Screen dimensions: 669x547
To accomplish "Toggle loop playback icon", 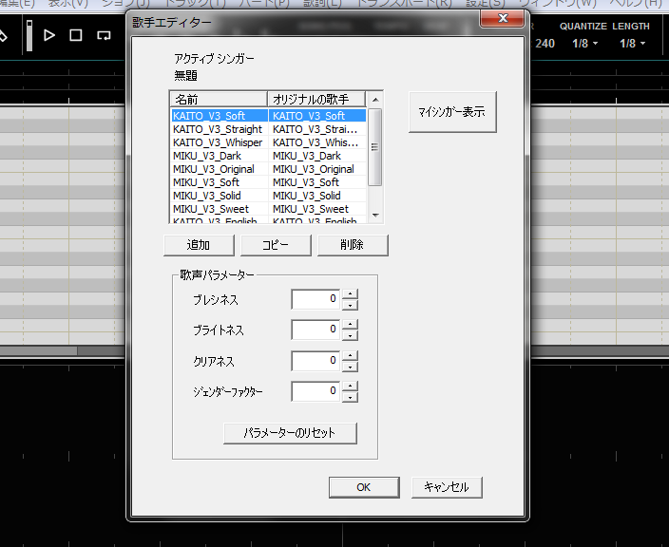I will click(104, 35).
